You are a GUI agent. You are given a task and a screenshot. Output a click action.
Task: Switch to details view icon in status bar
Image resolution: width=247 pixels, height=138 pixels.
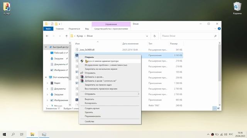coord(215,108)
